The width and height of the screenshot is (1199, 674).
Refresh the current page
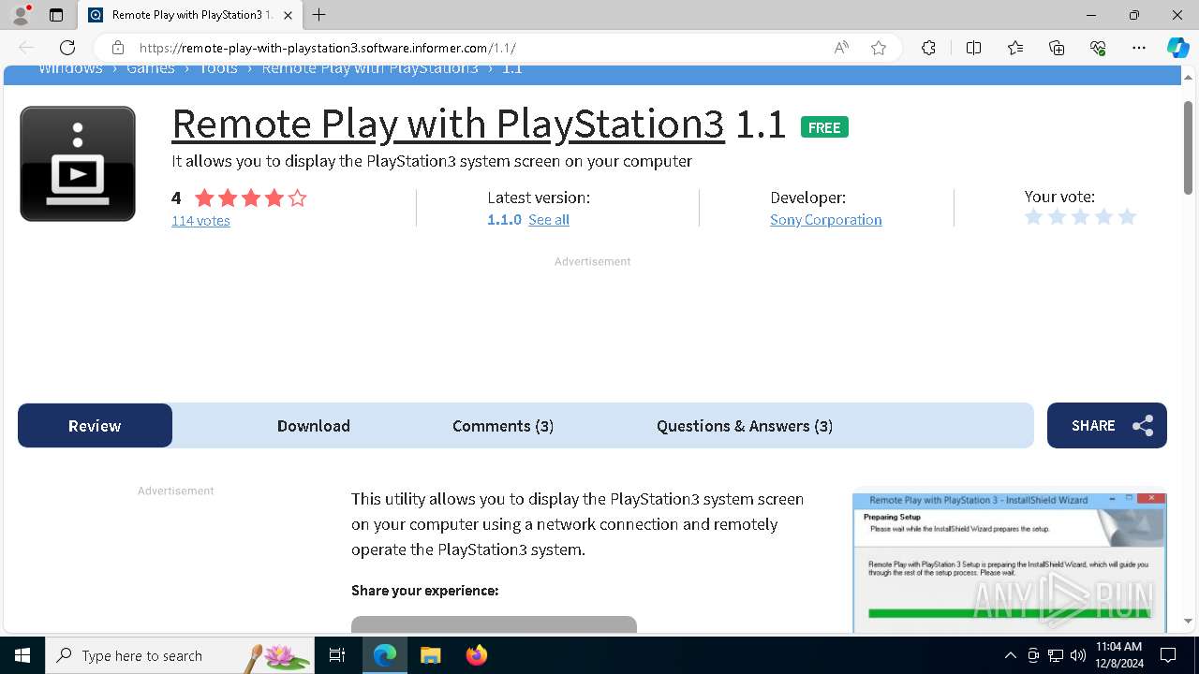click(x=67, y=48)
